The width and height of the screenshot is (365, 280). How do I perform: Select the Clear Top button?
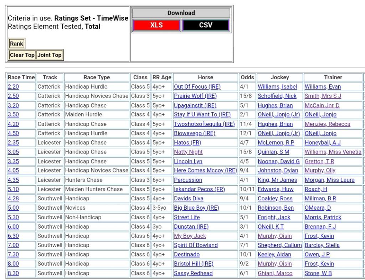coord(22,55)
